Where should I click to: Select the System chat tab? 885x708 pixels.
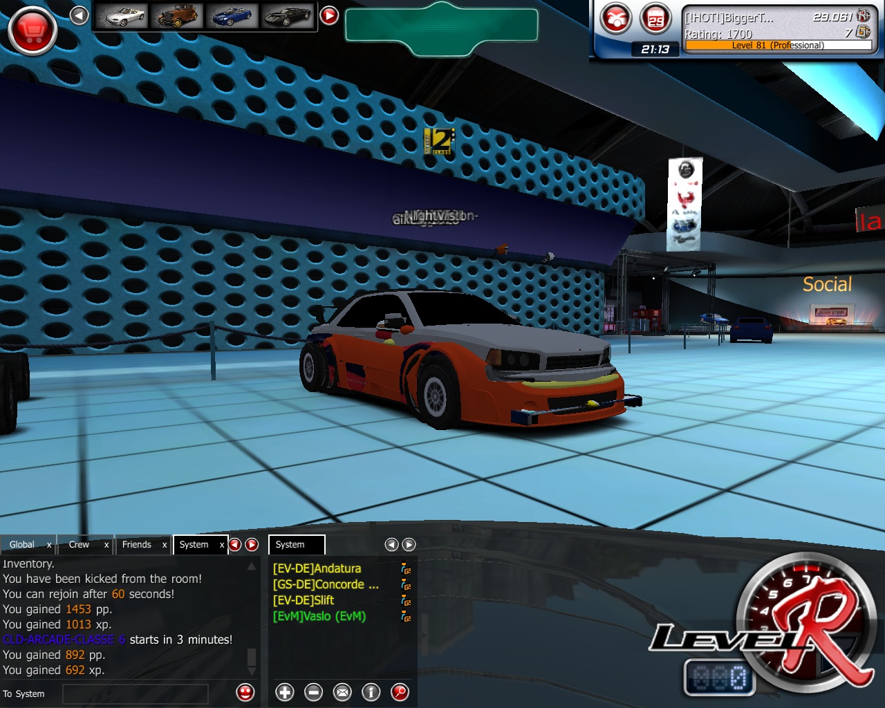194,545
